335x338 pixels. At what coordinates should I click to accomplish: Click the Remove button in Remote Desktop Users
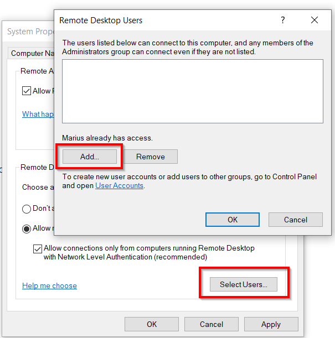[151, 157]
